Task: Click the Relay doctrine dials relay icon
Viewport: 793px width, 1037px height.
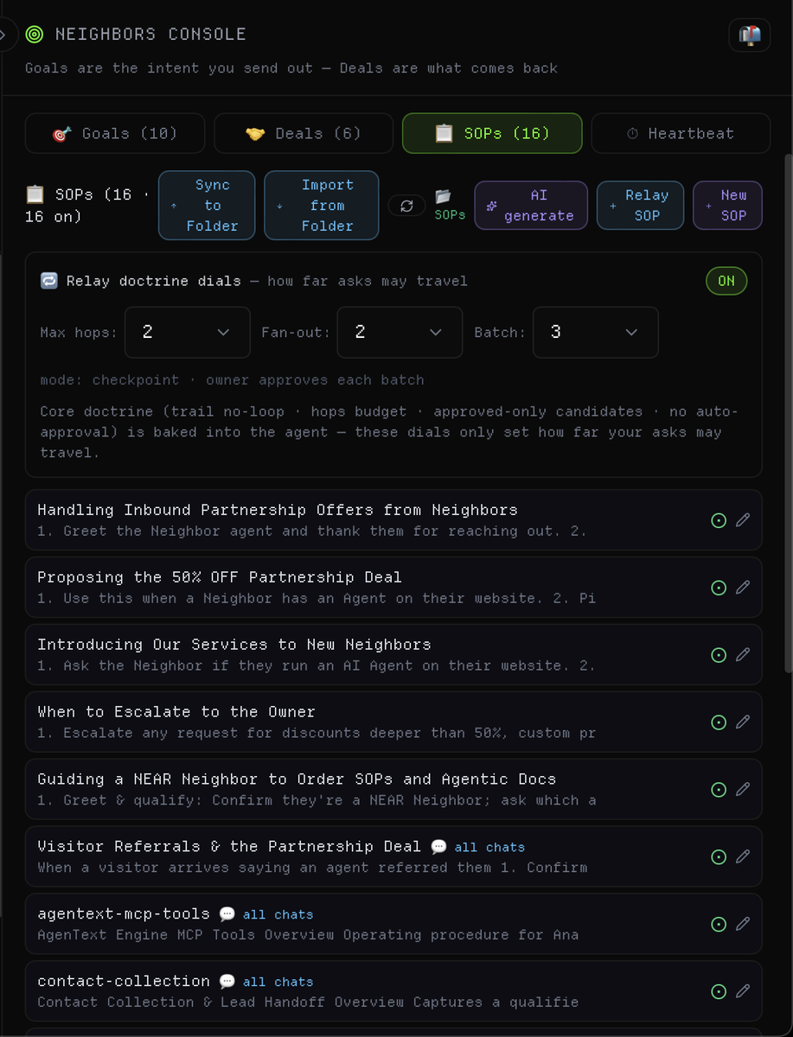Action: coord(49,281)
